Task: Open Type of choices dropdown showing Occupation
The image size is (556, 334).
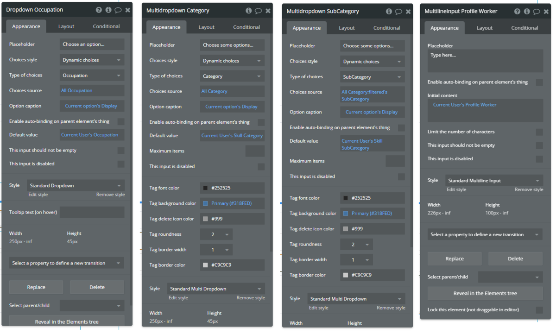Action: click(92, 75)
